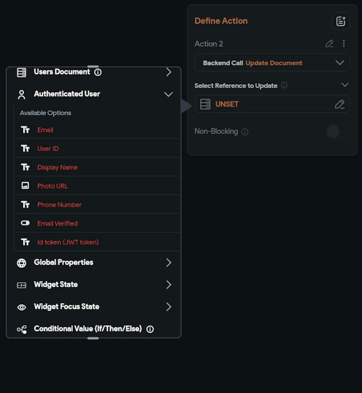Select Display Name from available options
362x393 pixels.
pos(57,168)
